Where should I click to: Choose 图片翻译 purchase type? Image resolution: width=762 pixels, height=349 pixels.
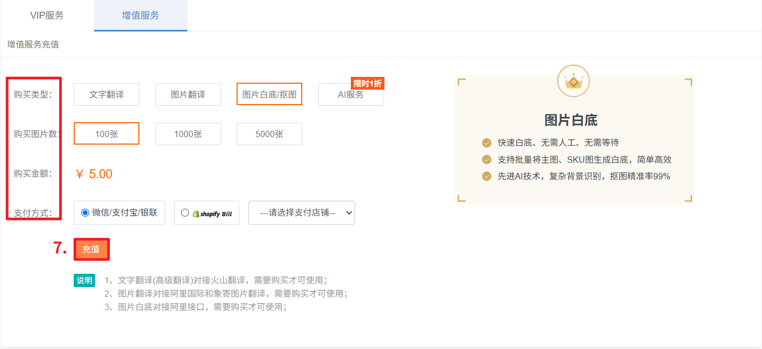coord(188,94)
